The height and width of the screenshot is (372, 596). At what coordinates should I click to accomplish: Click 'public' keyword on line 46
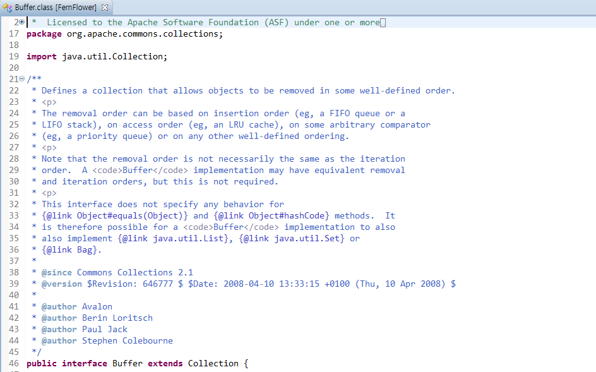click(x=42, y=364)
